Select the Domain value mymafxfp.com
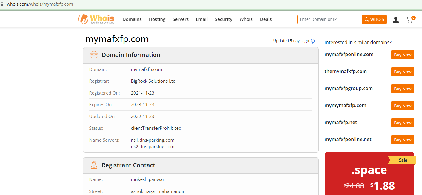The height and width of the screenshot is (195, 422). pos(147,69)
